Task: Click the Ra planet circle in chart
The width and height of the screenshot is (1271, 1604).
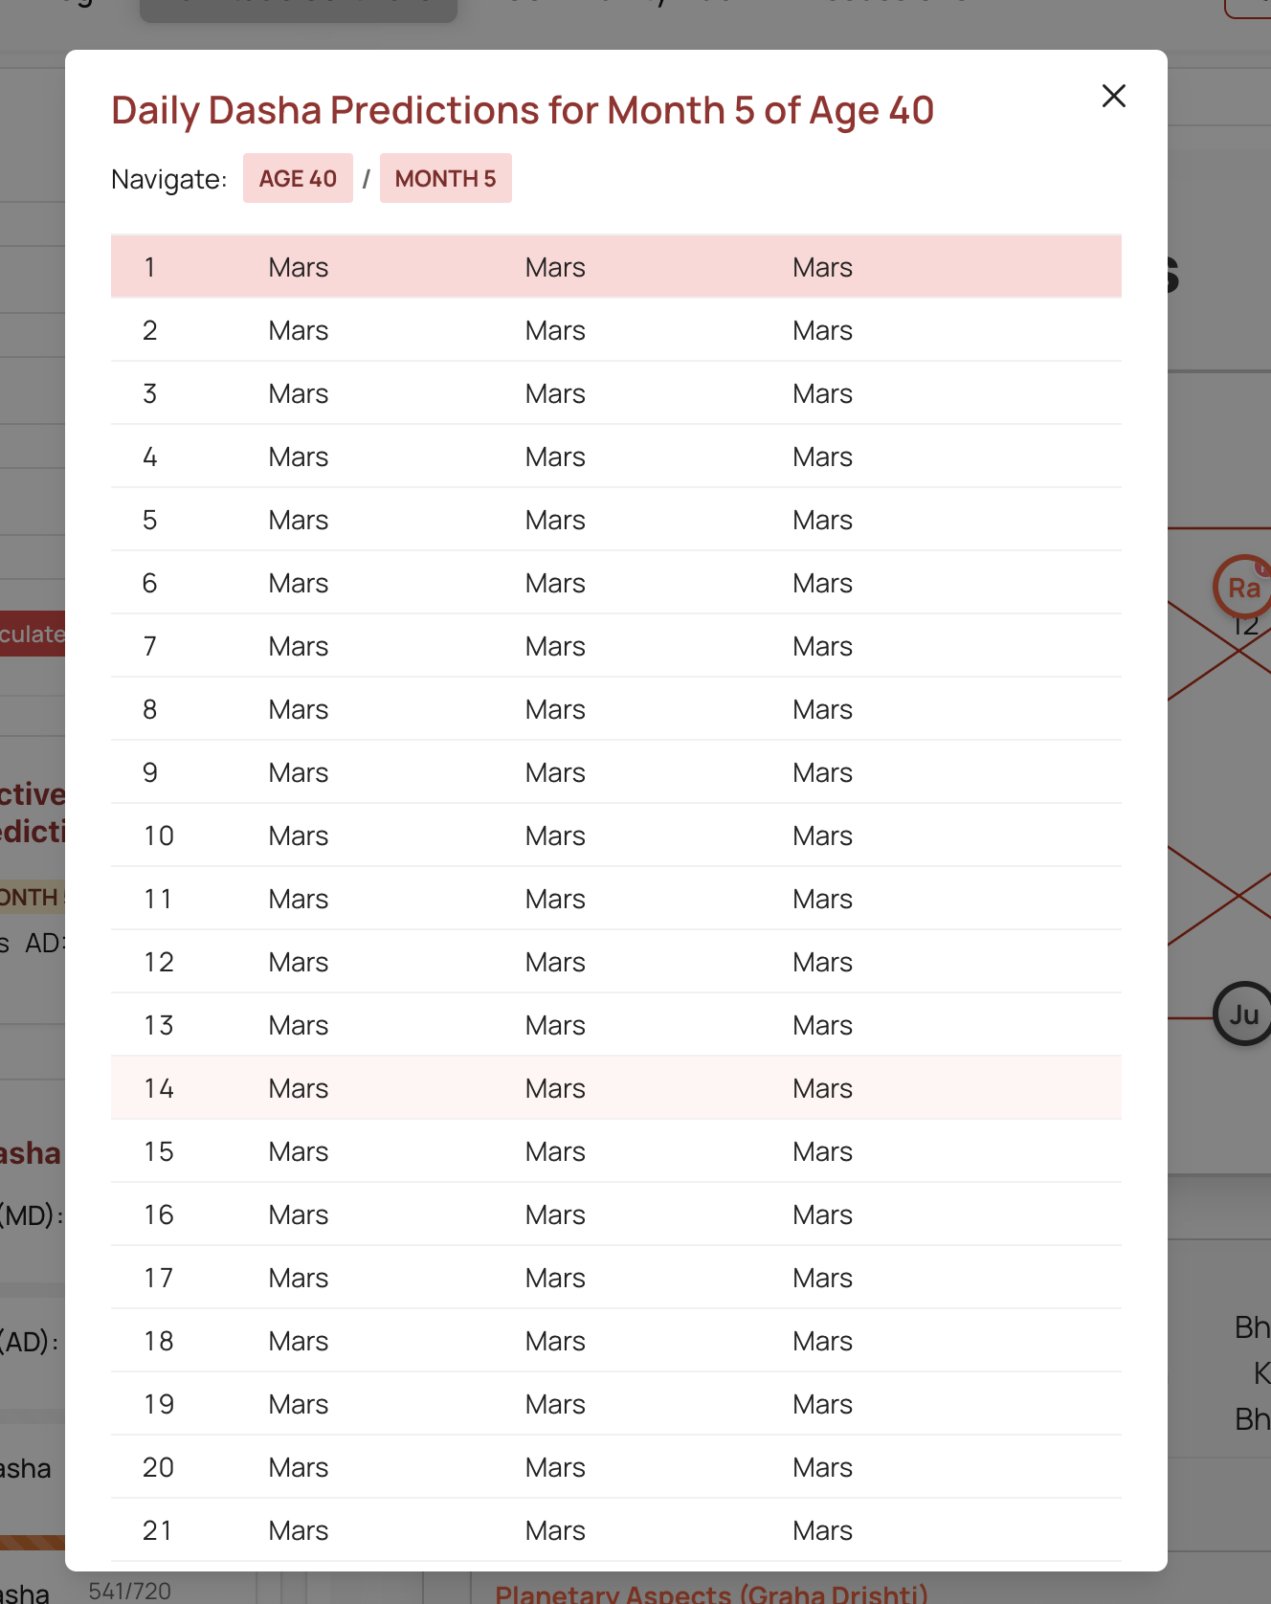Action: click(x=1242, y=587)
